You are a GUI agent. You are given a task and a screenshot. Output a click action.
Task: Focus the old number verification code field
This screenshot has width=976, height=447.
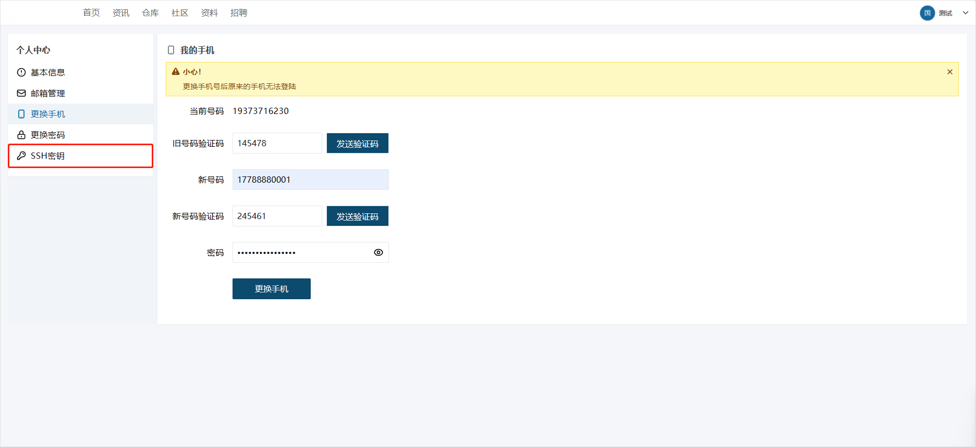(x=277, y=143)
